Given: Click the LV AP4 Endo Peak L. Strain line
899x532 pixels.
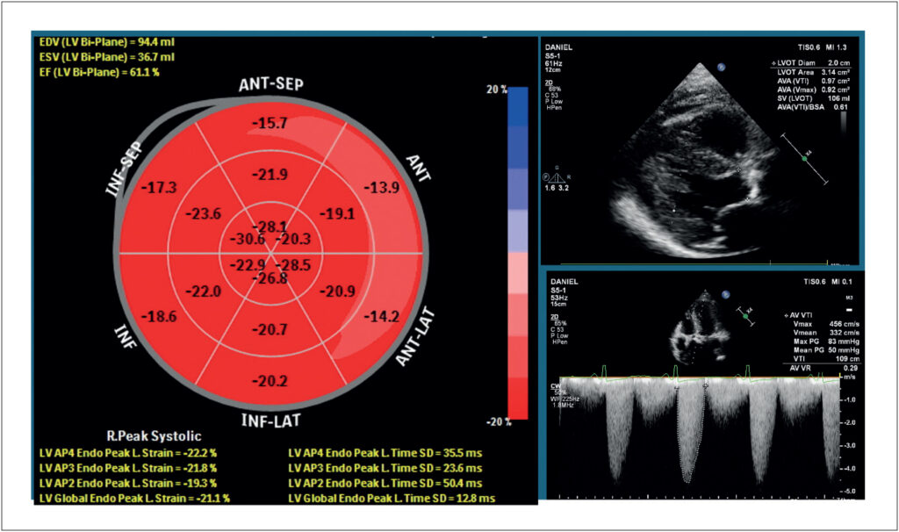Looking at the screenshot, I should [128, 453].
